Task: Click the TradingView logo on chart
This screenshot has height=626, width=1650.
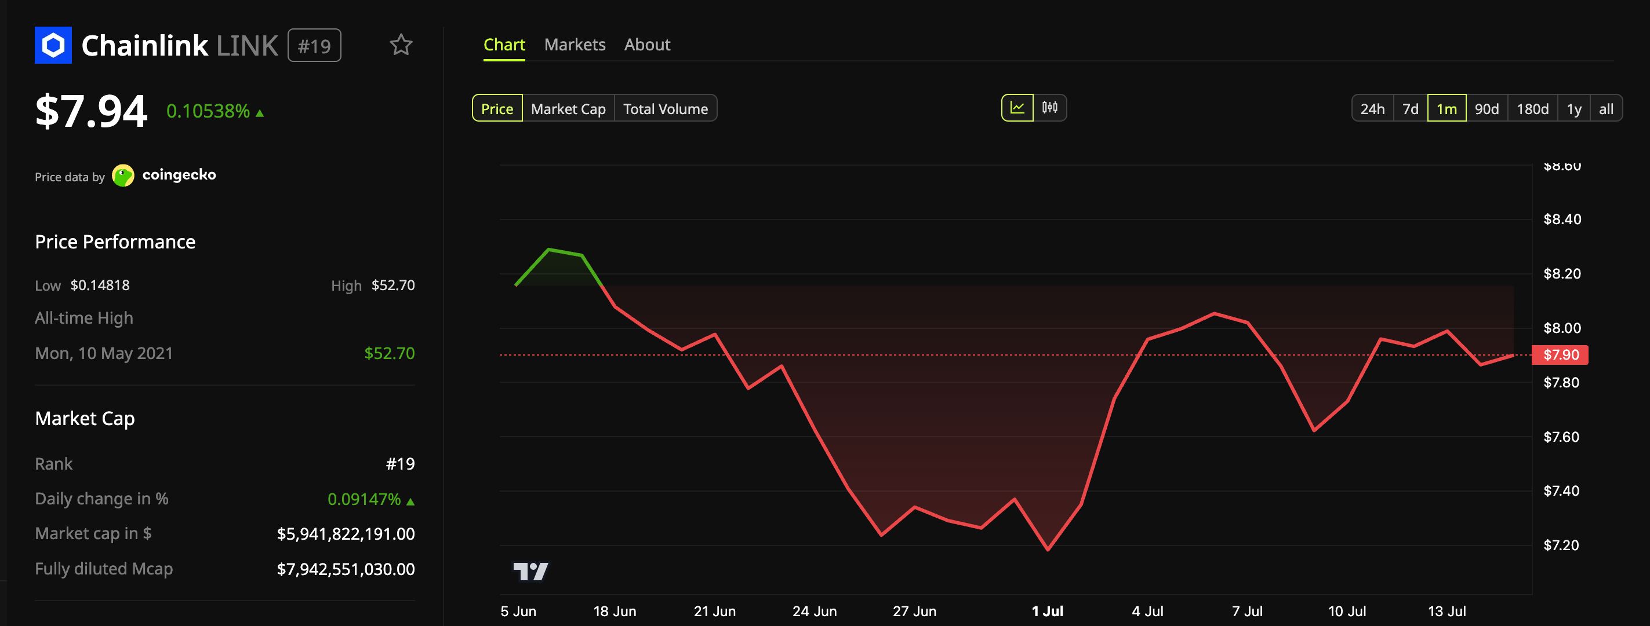Action: pos(531,571)
